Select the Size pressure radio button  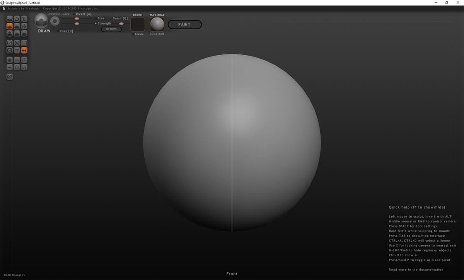(x=96, y=18)
